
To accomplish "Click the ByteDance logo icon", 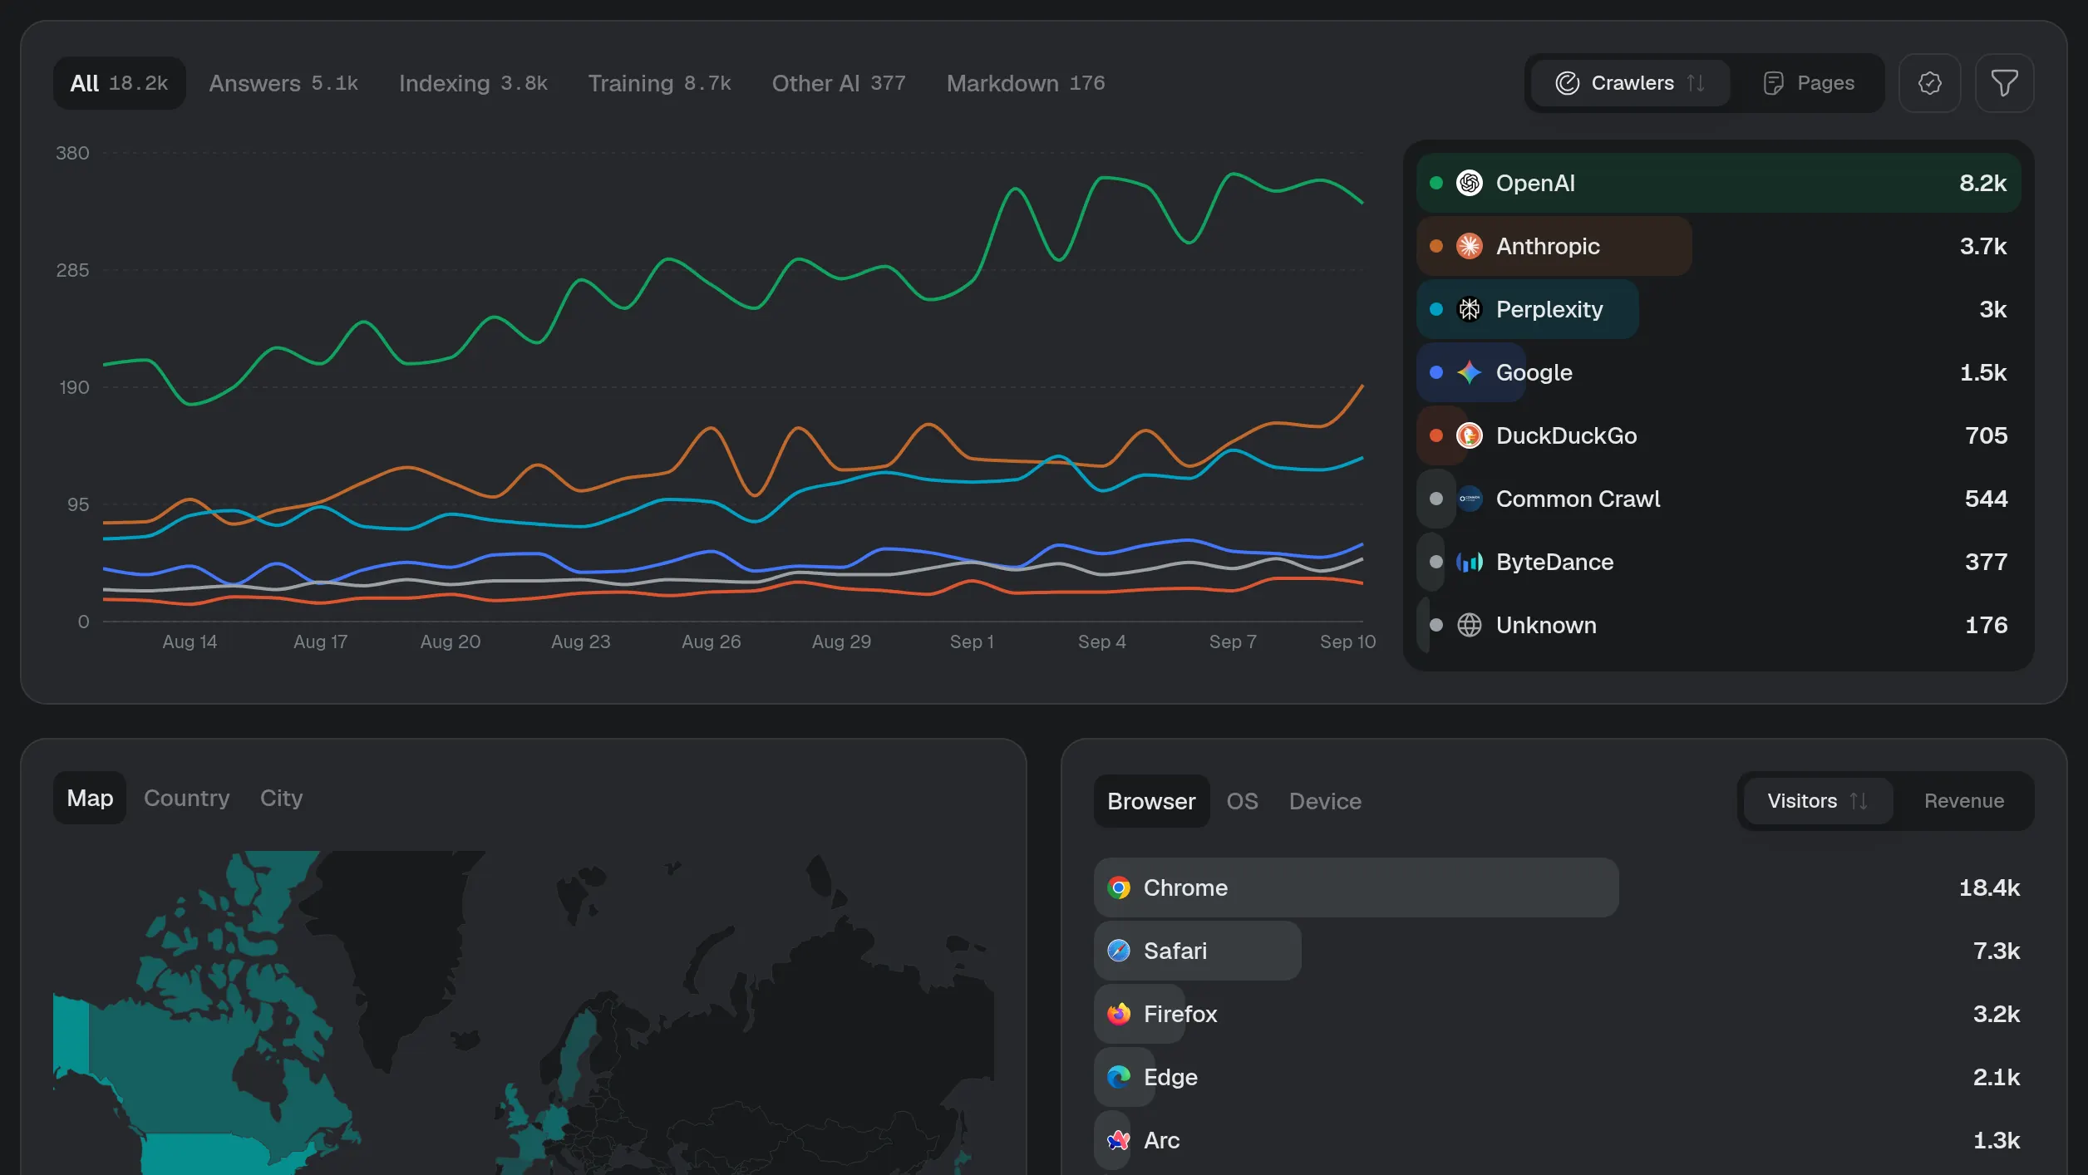I will click(x=1469, y=562).
